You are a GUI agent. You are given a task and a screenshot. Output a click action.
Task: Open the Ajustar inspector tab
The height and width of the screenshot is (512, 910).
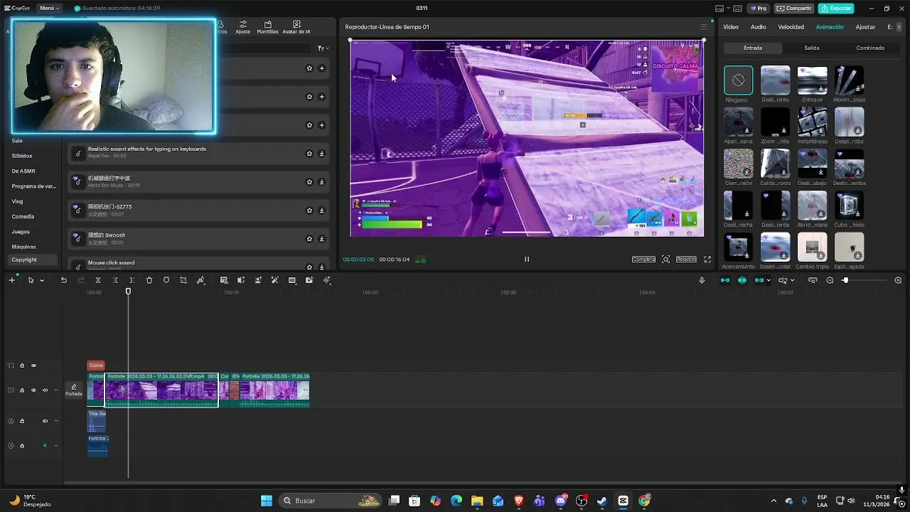coord(865,27)
